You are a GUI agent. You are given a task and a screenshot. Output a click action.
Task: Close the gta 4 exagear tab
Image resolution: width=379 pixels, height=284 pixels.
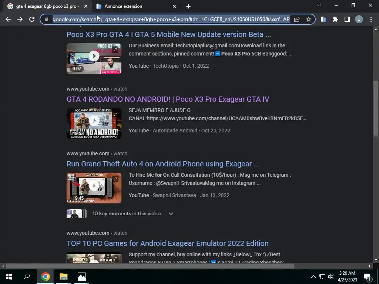point(86,6)
